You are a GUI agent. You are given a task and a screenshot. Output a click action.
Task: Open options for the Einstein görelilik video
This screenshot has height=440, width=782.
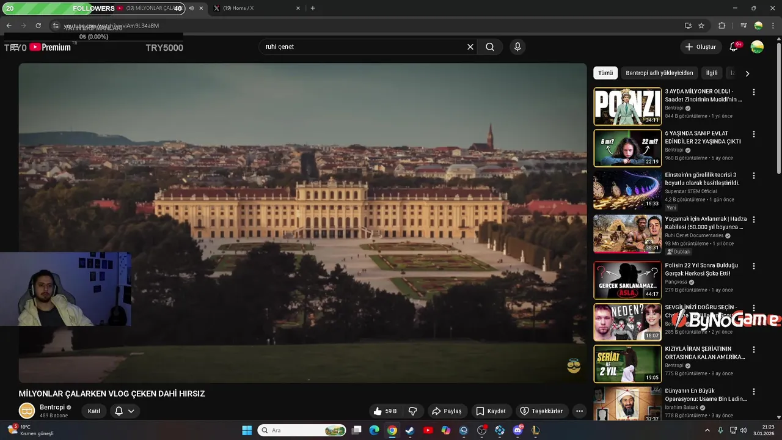point(753,175)
